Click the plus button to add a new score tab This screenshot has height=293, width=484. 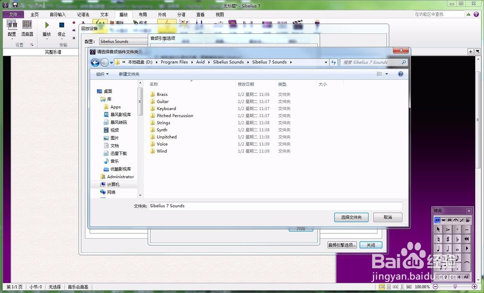click(470, 51)
